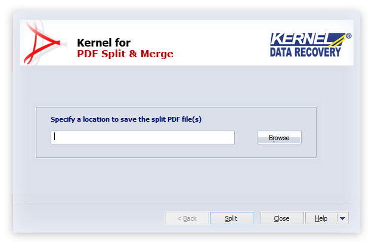Click the horizontal separator above bottom buttons
Image resolution: width=372 pixels, height=244 pixels.
185,203
